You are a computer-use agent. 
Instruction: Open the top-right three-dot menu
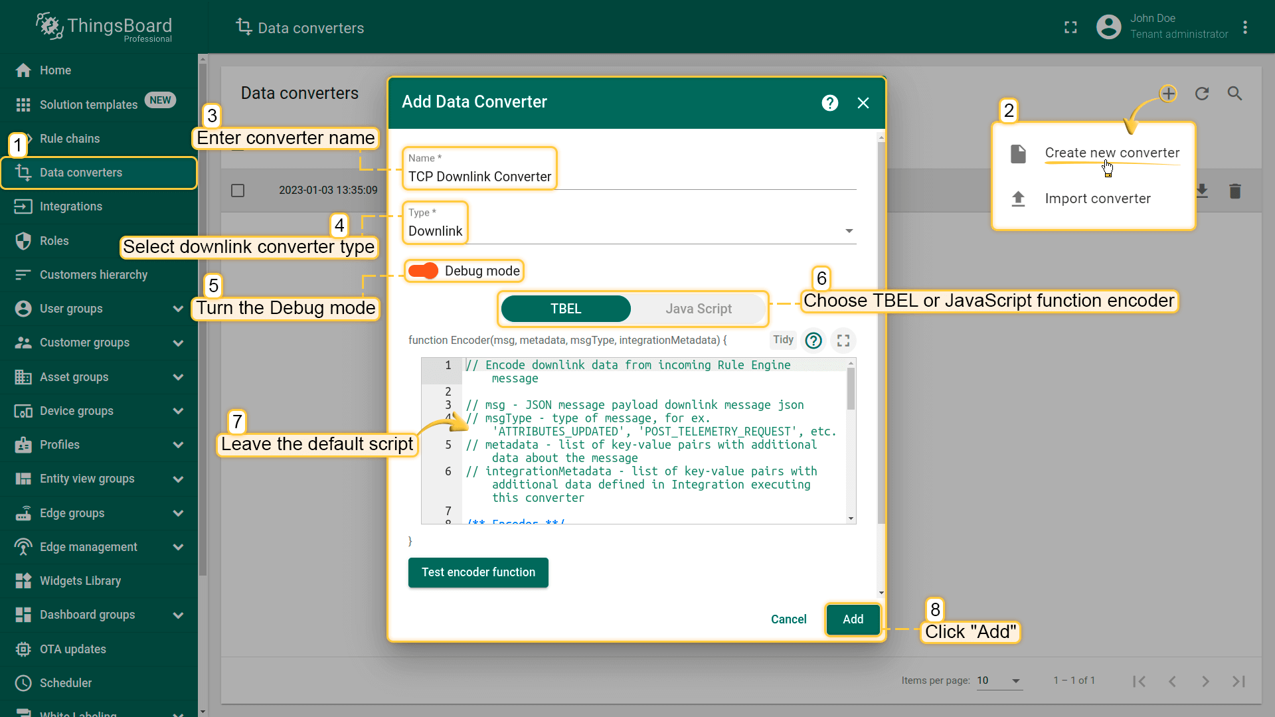1245,27
